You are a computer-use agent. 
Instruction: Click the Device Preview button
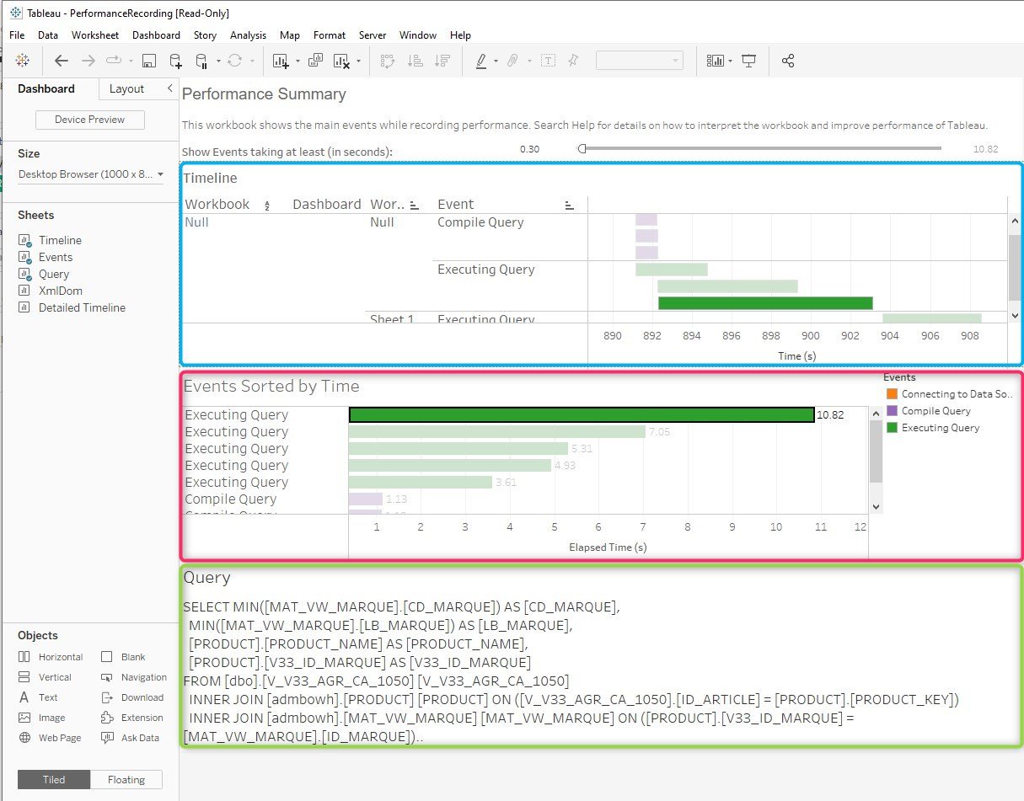click(90, 120)
